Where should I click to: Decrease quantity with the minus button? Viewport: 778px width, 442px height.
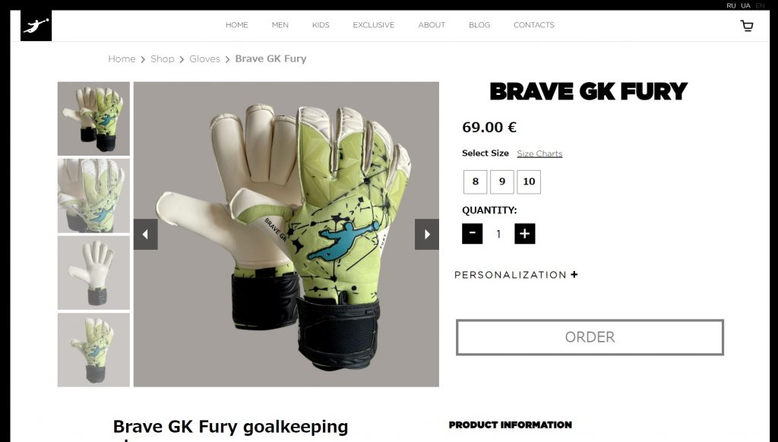[x=473, y=233]
